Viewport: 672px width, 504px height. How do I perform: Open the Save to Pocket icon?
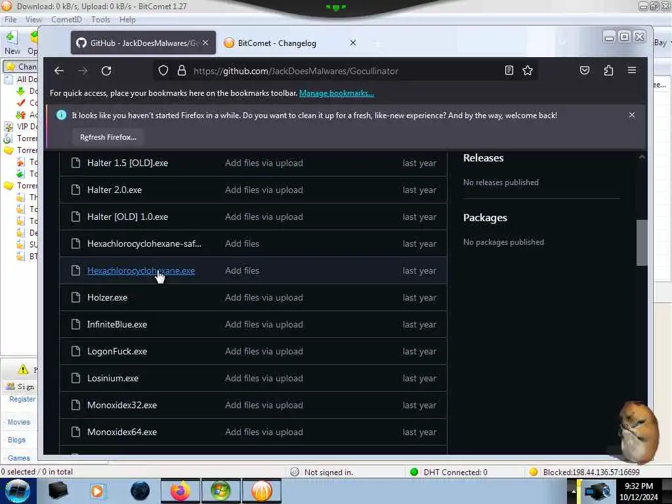pyautogui.click(x=585, y=70)
